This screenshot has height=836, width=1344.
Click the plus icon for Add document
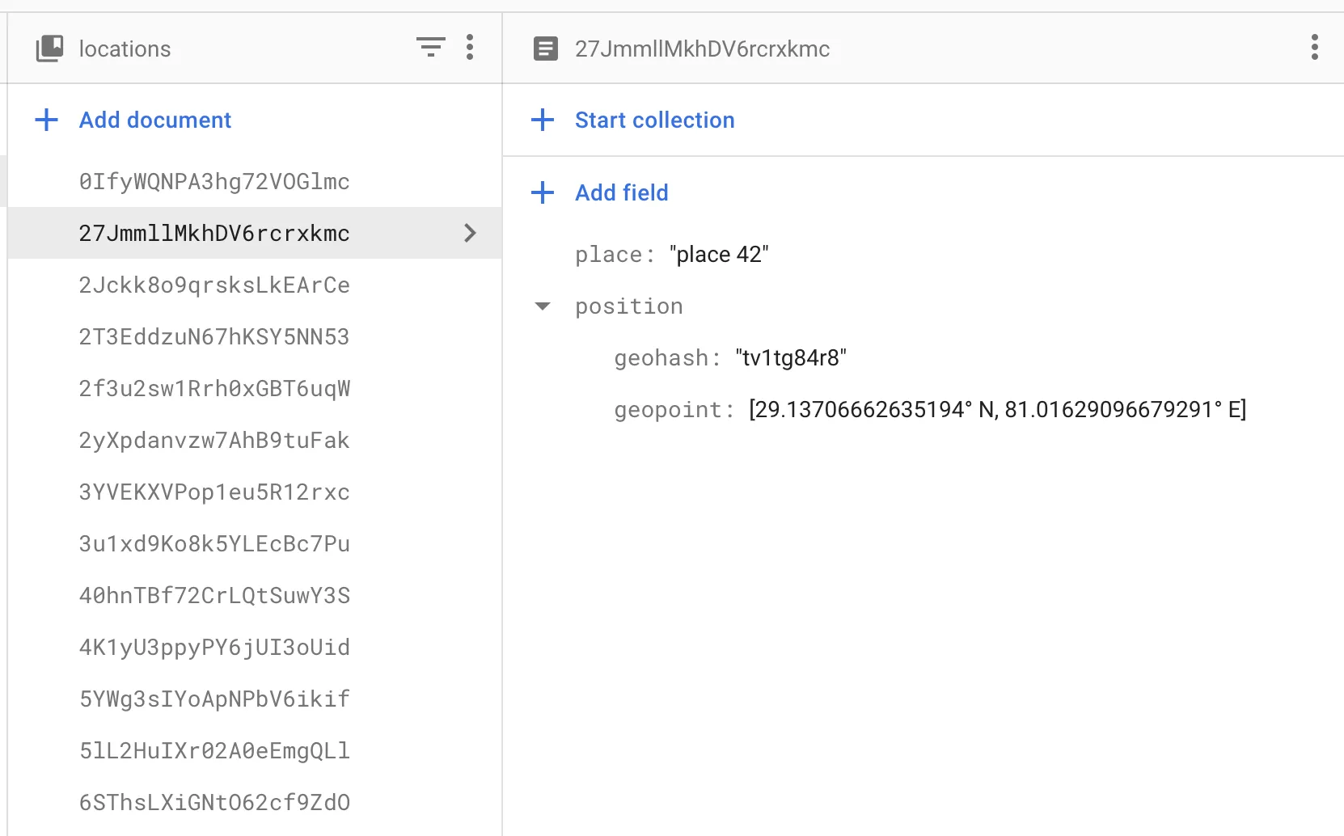click(47, 120)
